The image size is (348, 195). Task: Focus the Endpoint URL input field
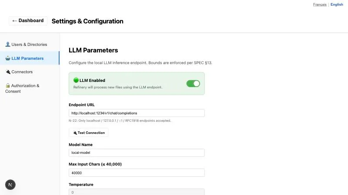pyautogui.click(x=137, y=113)
